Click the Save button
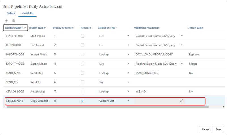 pyautogui.click(x=218, y=129)
